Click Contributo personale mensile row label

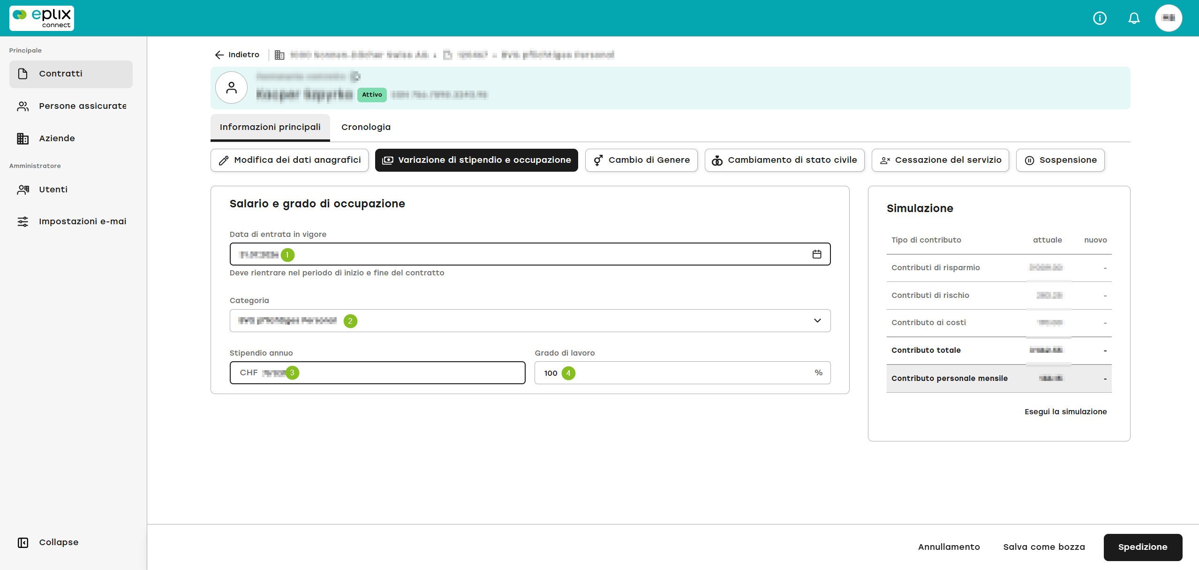tap(950, 379)
